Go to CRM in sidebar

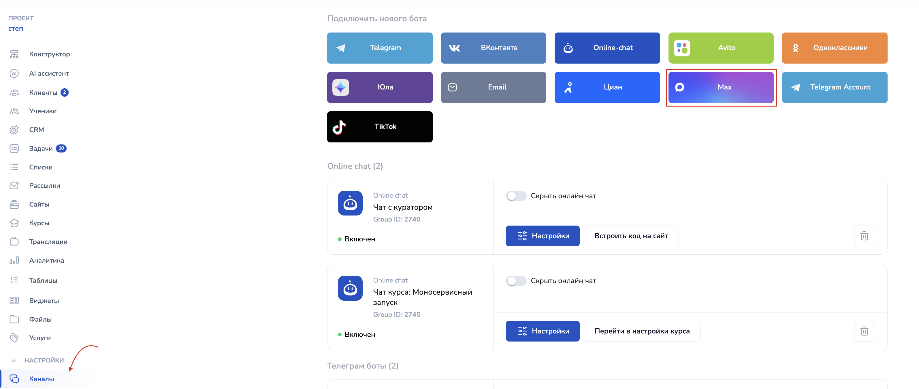pos(36,130)
